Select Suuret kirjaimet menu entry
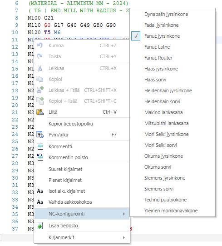The width and height of the screenshot is (222, 246). (x=82, y=169)
